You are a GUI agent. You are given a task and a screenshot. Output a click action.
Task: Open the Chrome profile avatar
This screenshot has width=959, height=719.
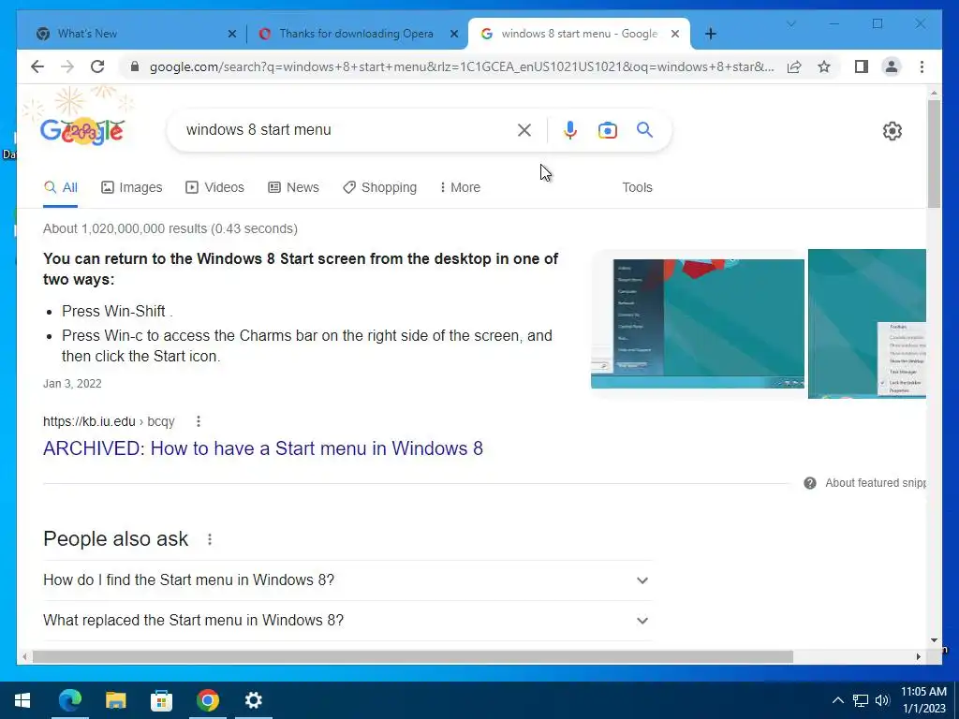pyautogui.click(x=892, y=66)
